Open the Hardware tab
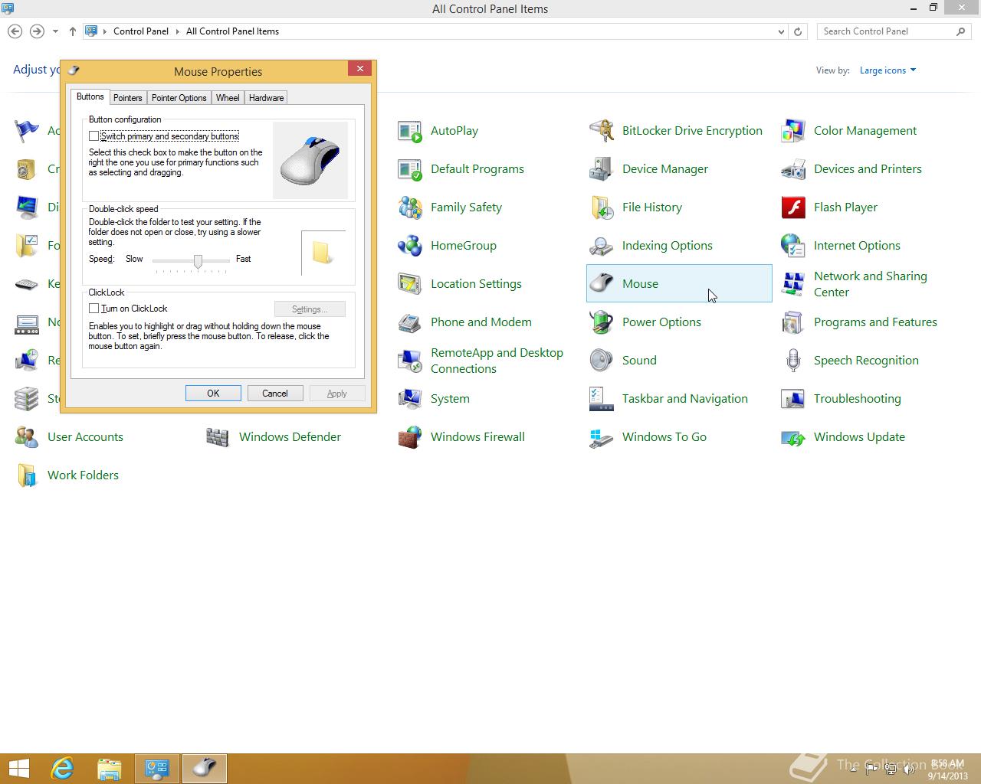This screenshot has width=981, height=784. [266, 98]
